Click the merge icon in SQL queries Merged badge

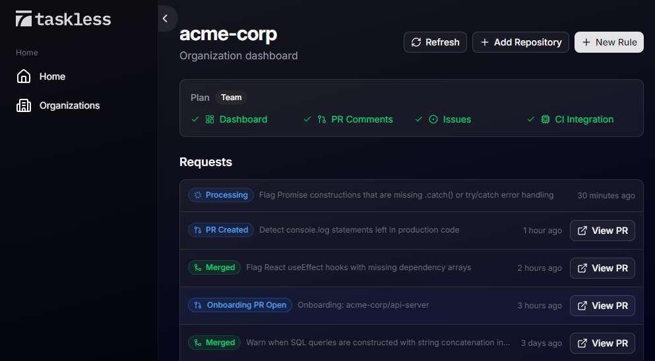pyautogui.click(x=198, y=343)
